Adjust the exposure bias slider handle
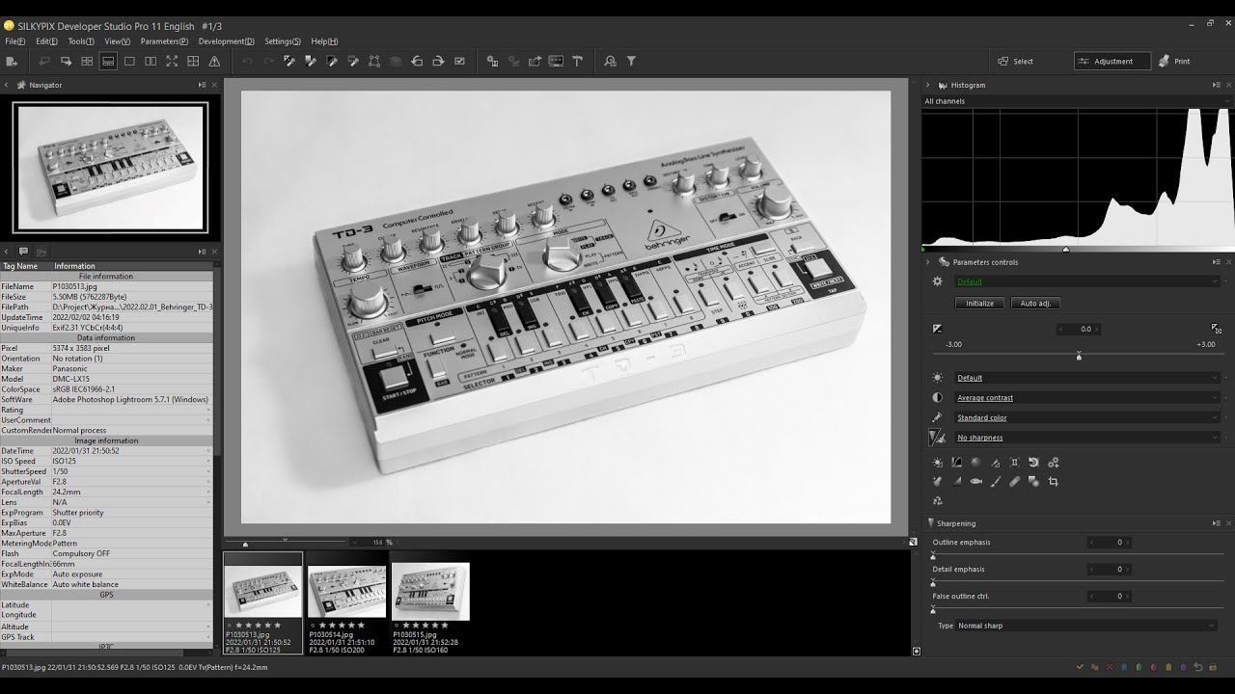 point(1079,357)
